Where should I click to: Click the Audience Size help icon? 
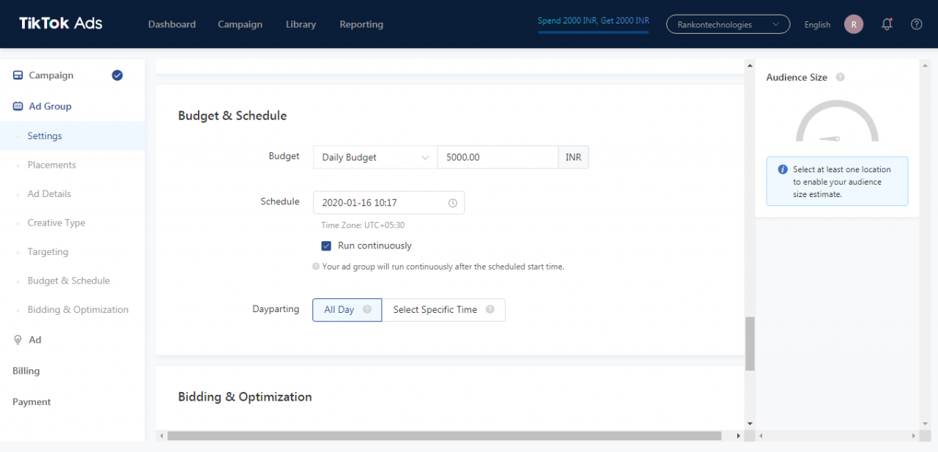tap(840, 77)
